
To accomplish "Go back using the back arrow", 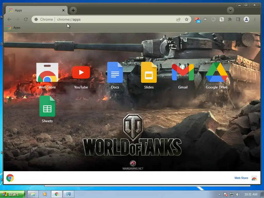I will (x=9, y=19).
